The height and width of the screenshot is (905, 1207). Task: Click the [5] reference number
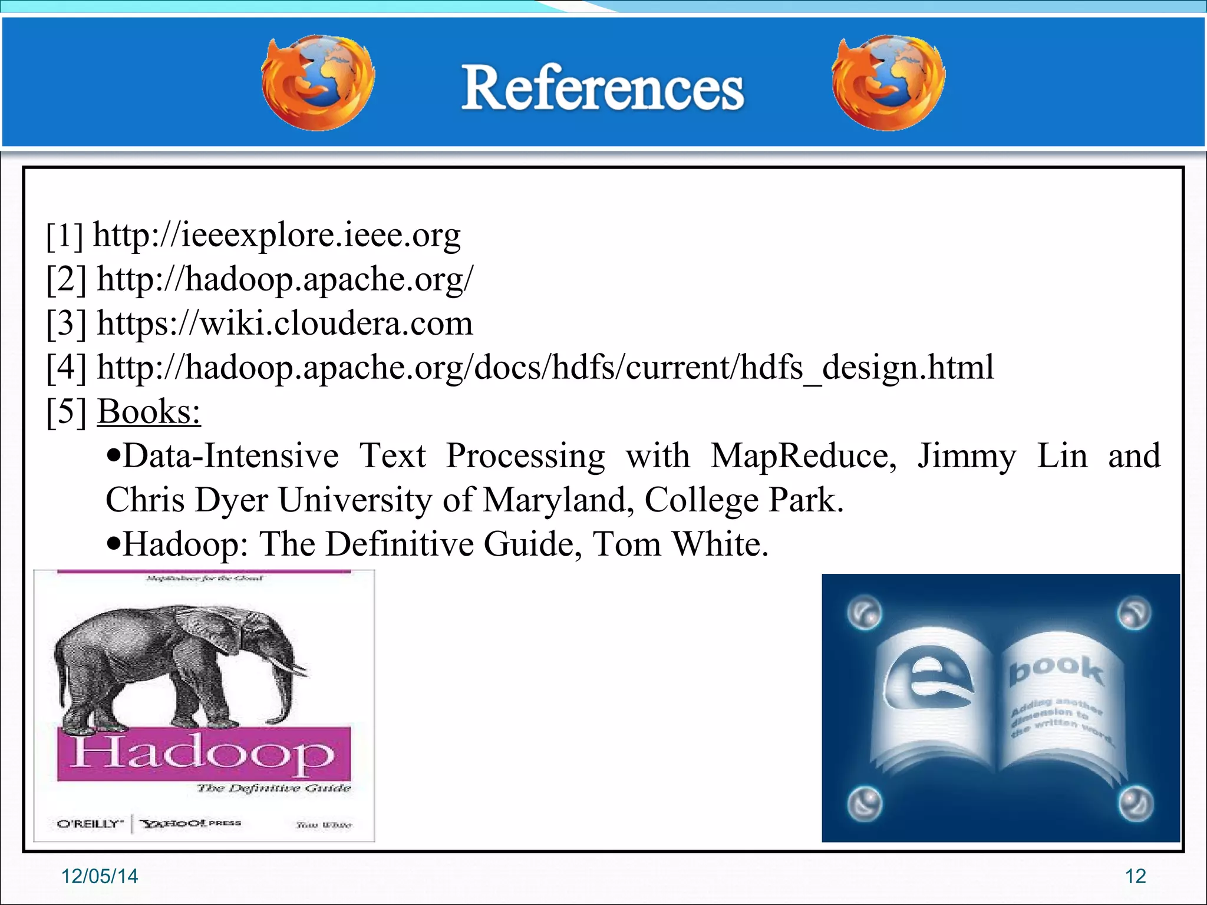click(67, 411)
